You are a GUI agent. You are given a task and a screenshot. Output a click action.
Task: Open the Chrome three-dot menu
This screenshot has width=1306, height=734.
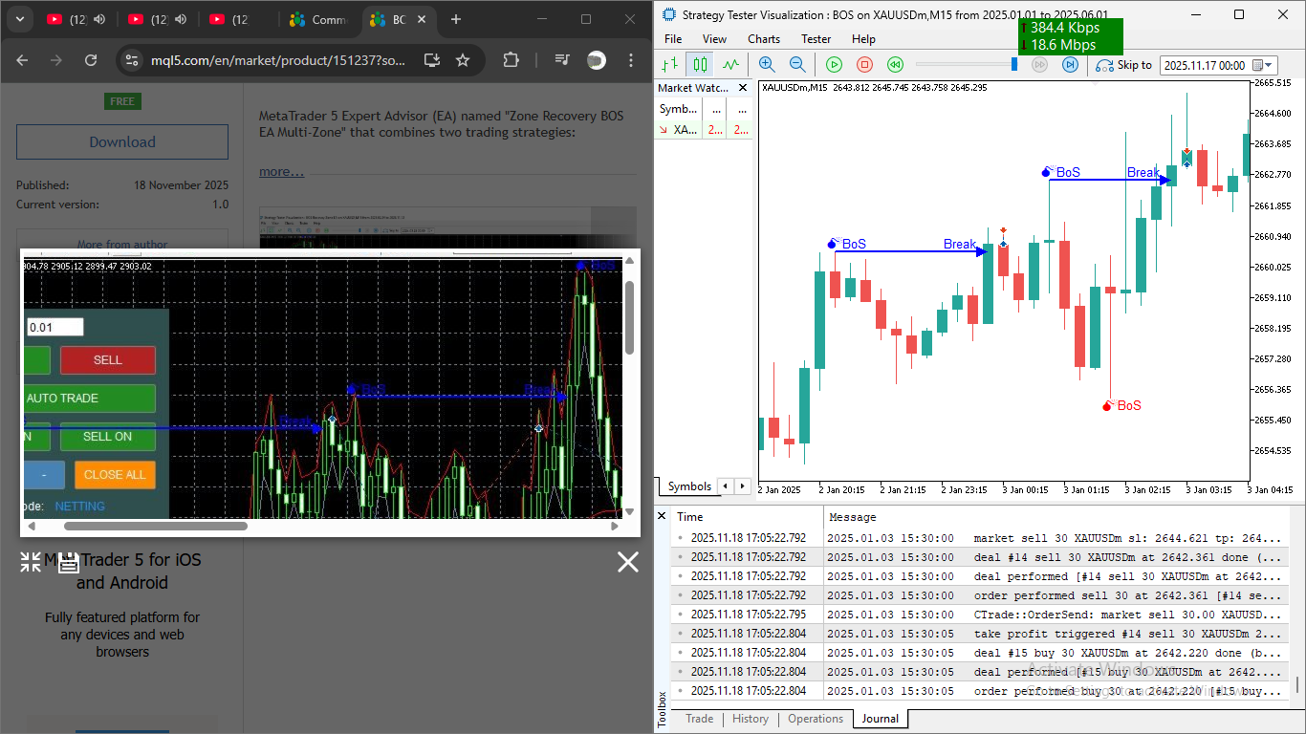[632, 60]
